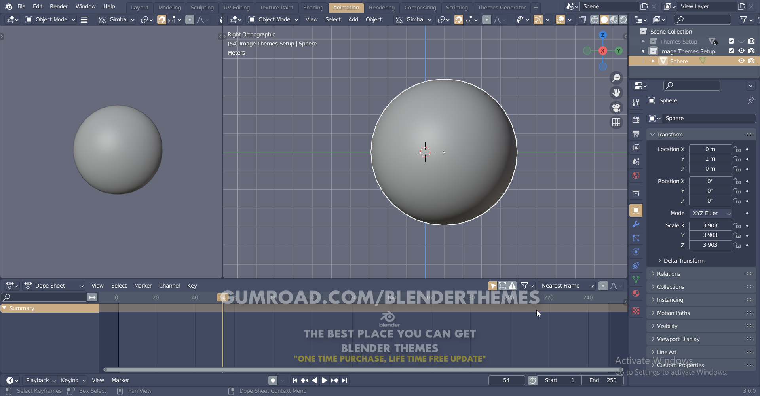The image size is (760, 396).
Task: Open the Mode dropdown showing XYZ Euler
Action: (x=711, y=213)
